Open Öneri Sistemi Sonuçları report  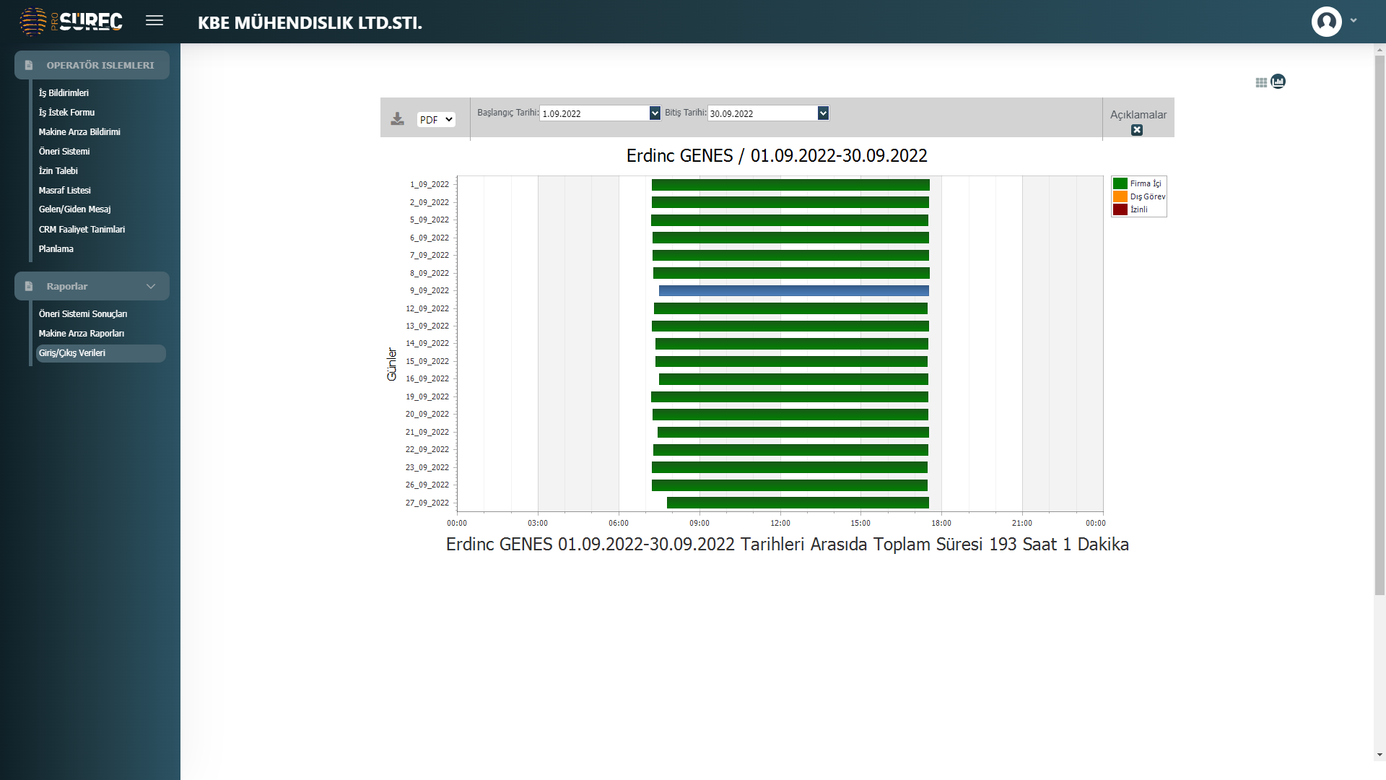[x=83, y=314]
